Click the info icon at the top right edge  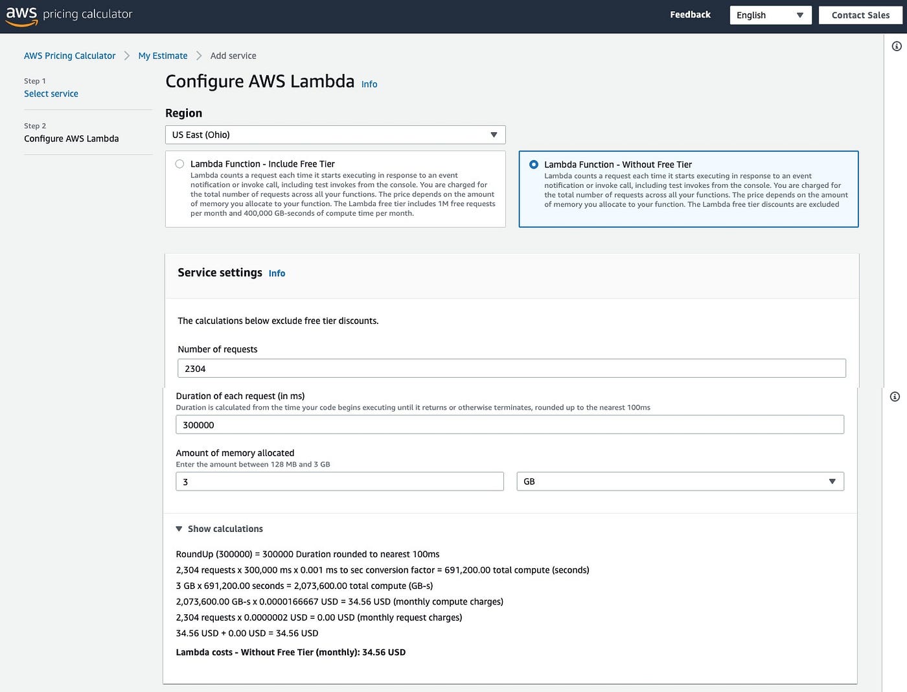(895, 45)
